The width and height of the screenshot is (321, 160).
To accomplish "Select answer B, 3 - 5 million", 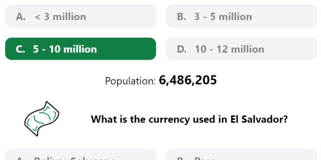I will coord(241,16).
